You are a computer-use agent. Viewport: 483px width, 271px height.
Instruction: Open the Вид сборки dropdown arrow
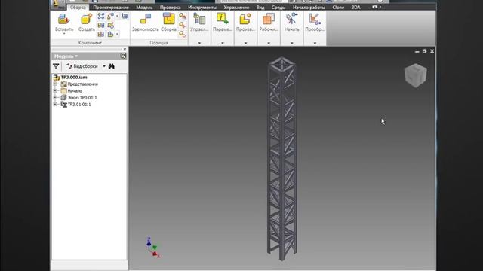104,66
